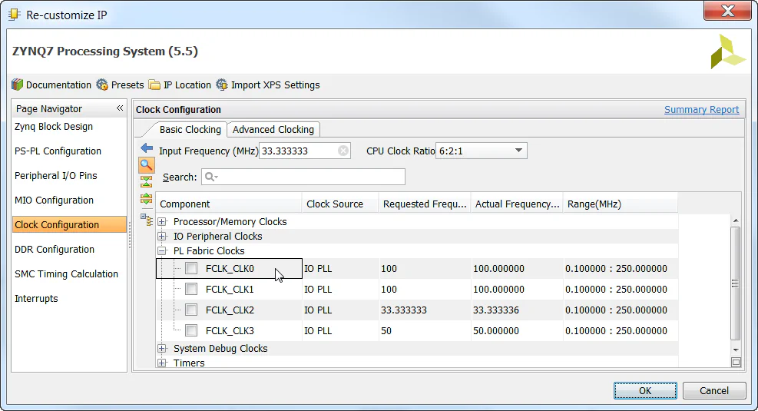Expand IO Peripheral Clocks node

click(162, 237)
